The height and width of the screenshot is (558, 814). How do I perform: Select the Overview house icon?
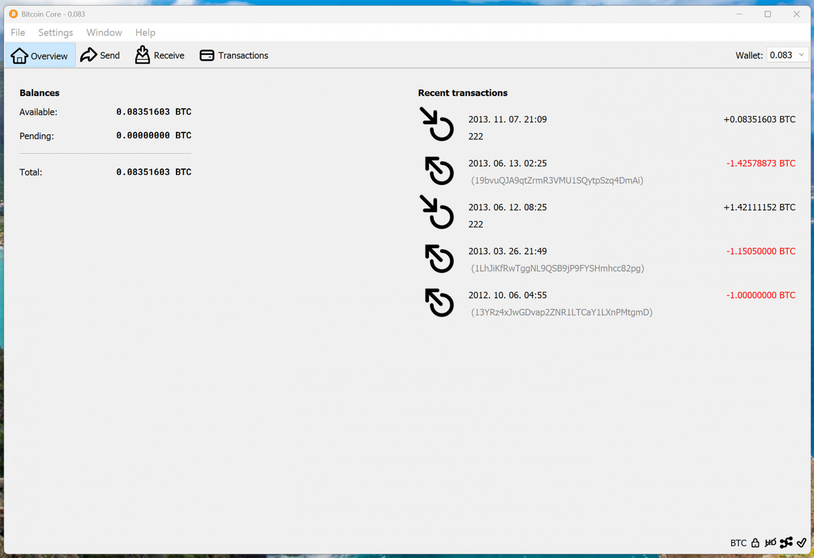19,55
